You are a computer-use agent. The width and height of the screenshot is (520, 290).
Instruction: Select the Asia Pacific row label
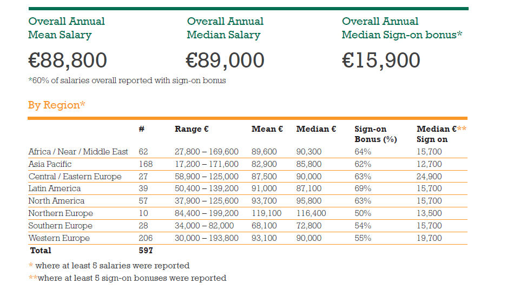click(x=50, y=164)
